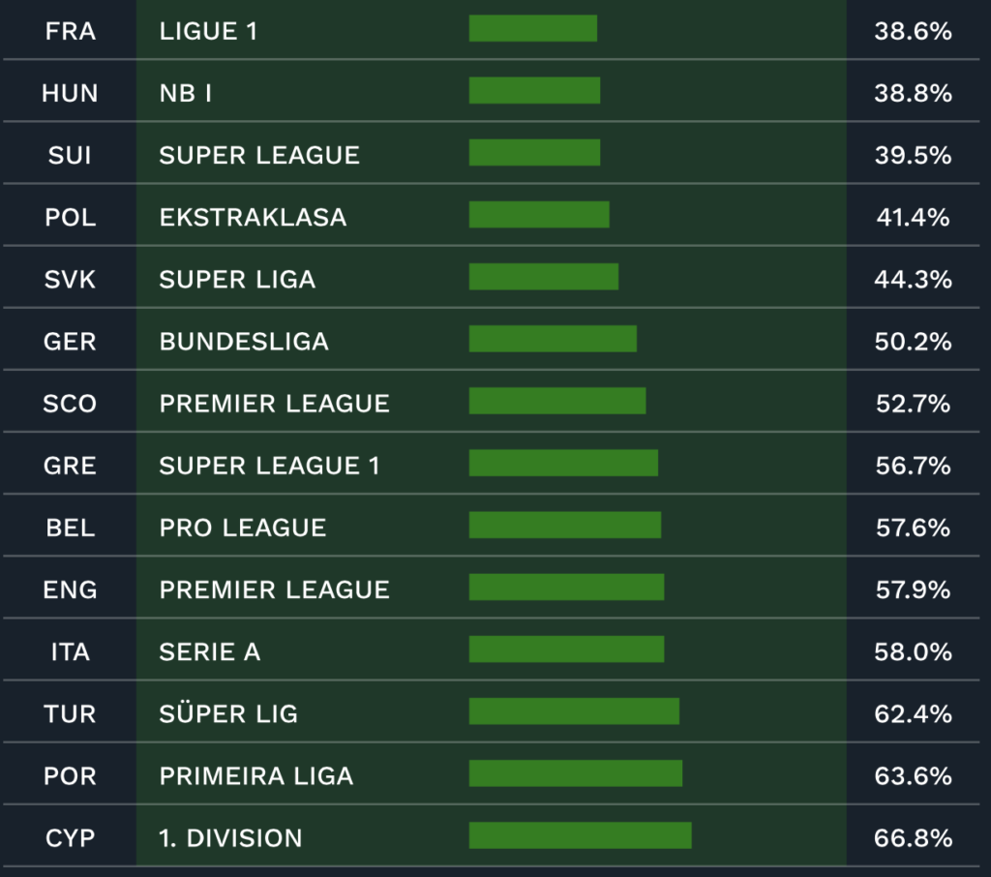The image size is (991, 877).
Task: Open the English Premier League entry
Action: [x=491, y=590]
